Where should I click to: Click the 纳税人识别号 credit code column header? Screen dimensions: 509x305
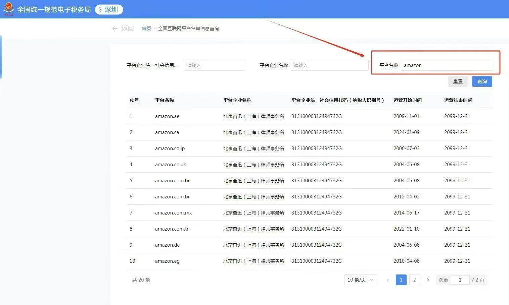point(338,100)
